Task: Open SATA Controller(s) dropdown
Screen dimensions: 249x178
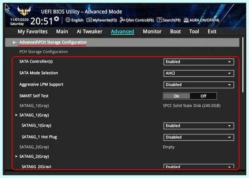Action: (199, 62)
